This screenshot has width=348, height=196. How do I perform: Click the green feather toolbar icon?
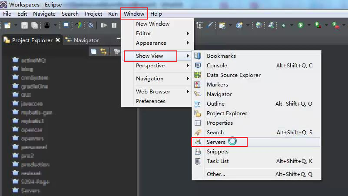(78, 25)
